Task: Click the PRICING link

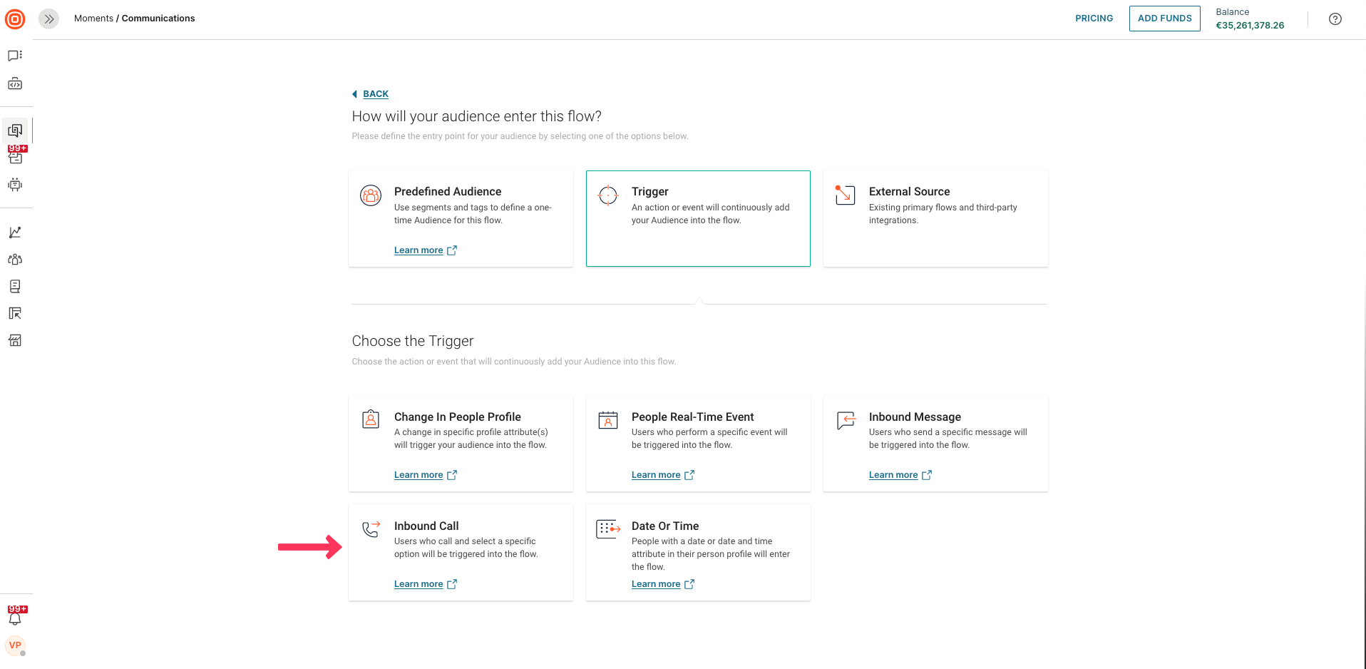Action: (1094, 19)
